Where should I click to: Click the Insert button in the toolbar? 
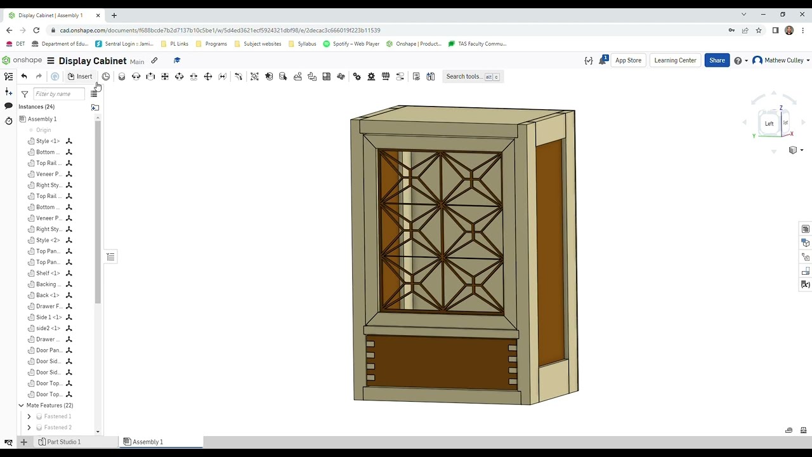(80, 77)
